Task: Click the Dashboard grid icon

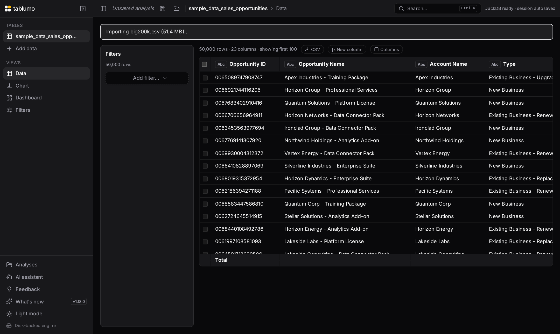Action: tap(9, 98)
